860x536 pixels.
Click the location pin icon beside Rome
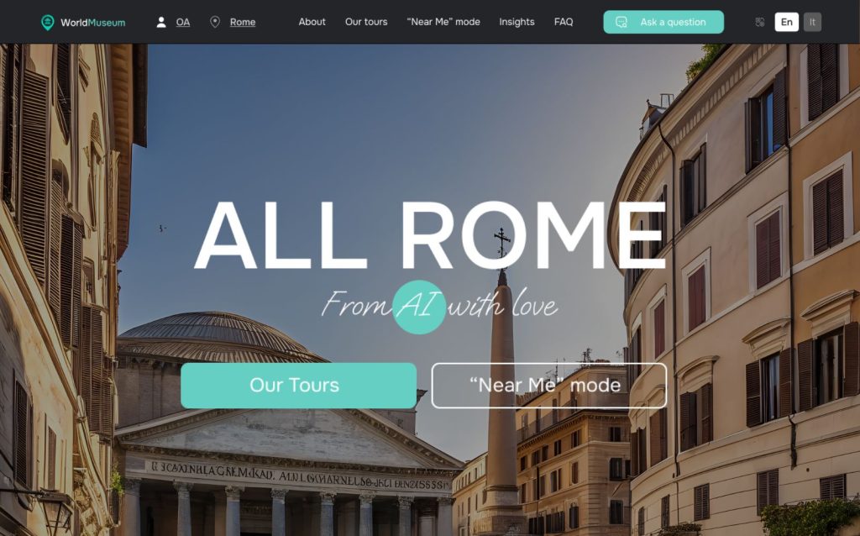215,22
